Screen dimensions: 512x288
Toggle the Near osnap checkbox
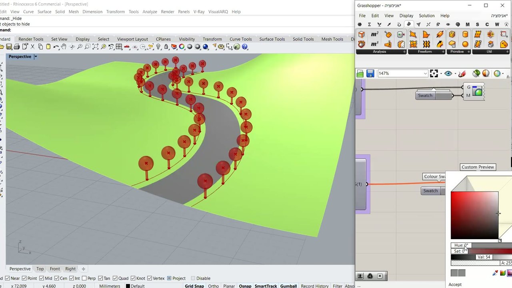pos(8,278)
